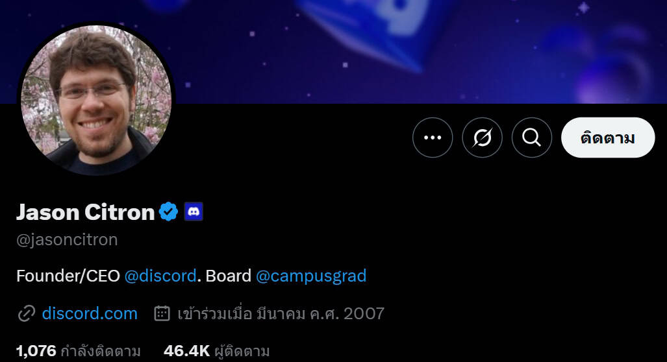Open the profile search magnifier button
The width and height of the screenshot is (667, 362).
(x=532, y=138)
